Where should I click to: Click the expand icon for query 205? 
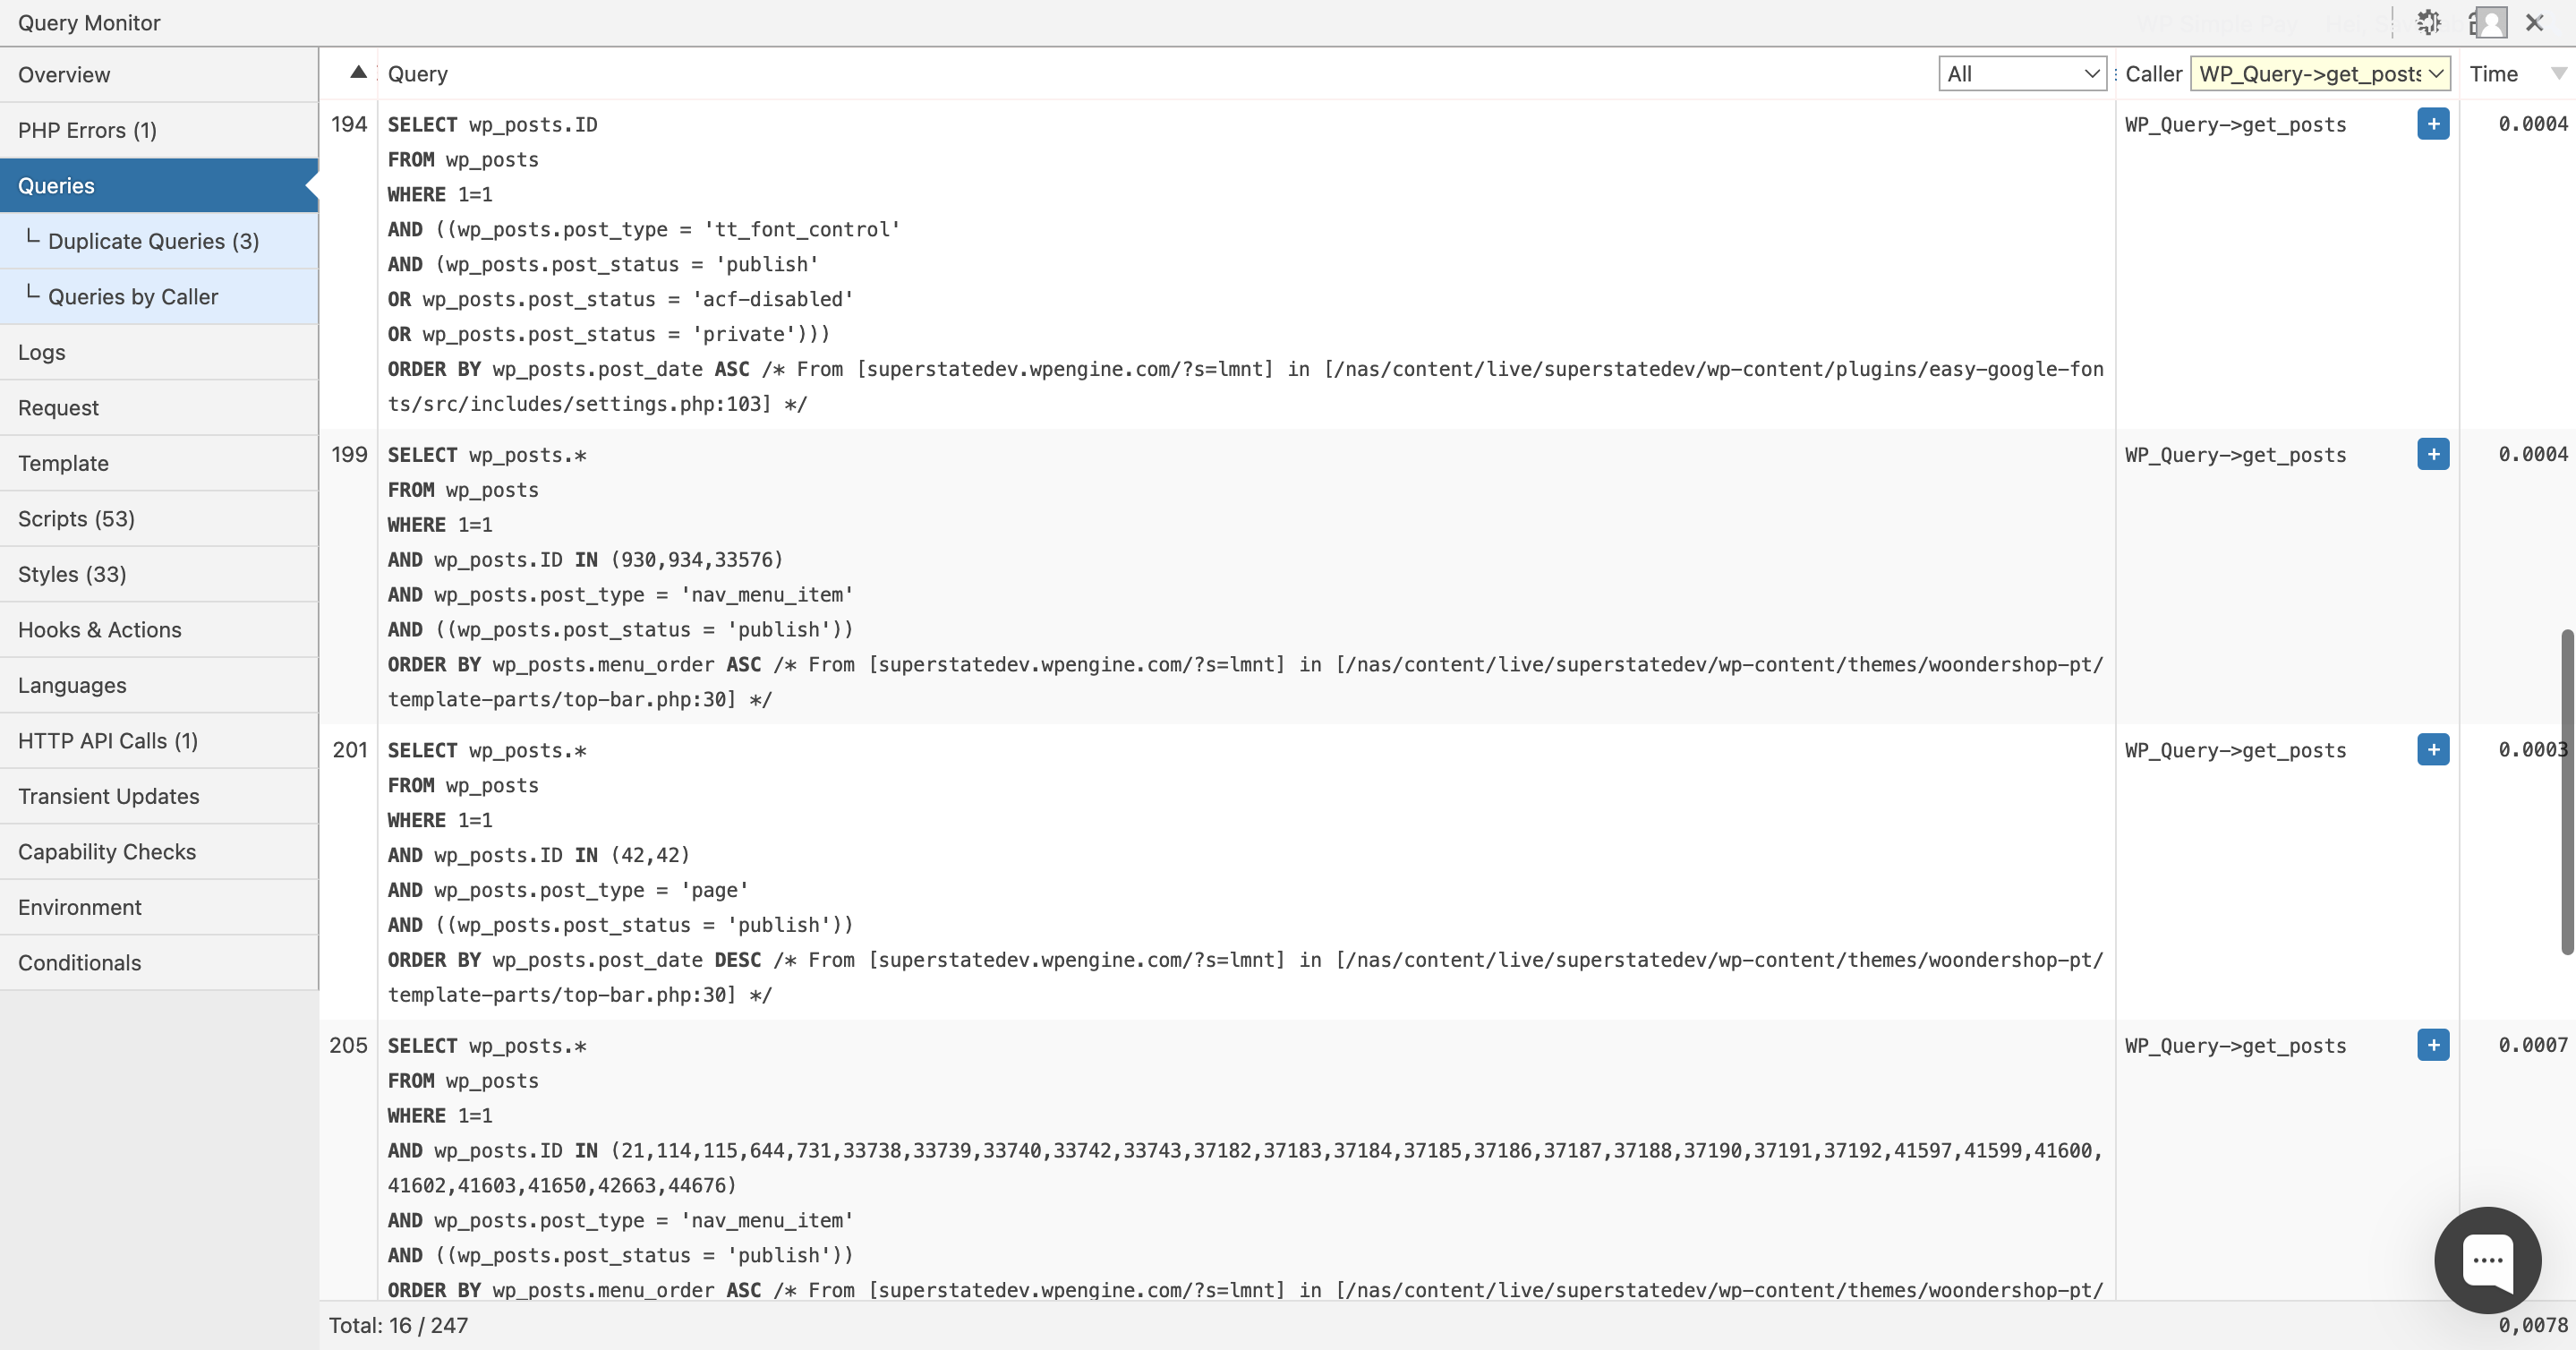tap(2433, 1045)
